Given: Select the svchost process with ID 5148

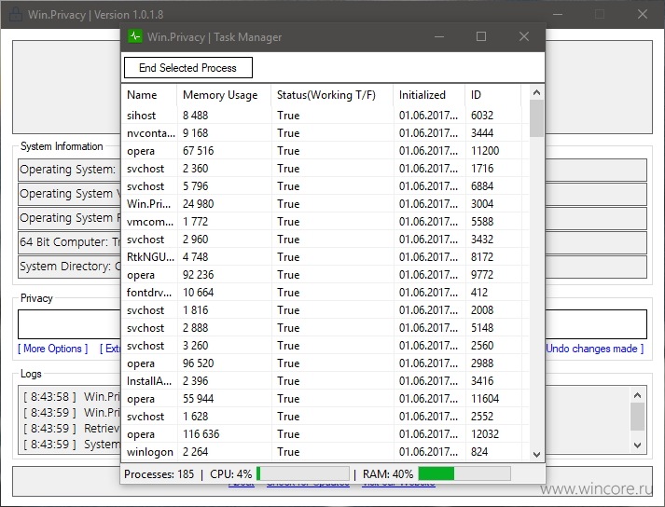Looking at the screenshot, I should 326,328.
